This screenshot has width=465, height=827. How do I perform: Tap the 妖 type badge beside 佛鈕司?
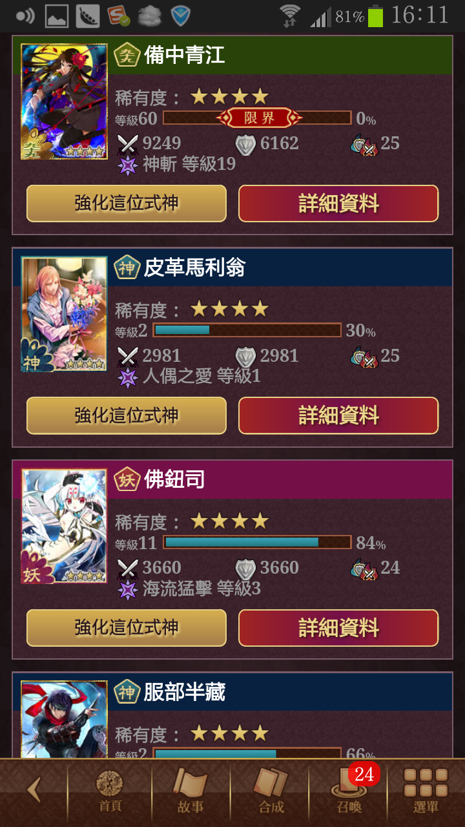(127, 479)
